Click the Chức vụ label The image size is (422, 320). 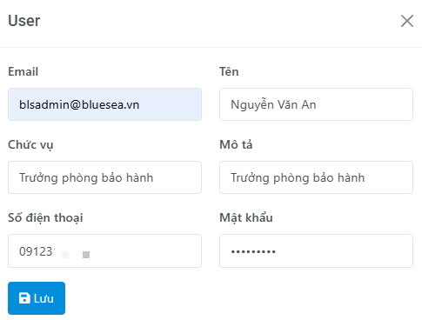pyautogui.click(x=30, y=144)
